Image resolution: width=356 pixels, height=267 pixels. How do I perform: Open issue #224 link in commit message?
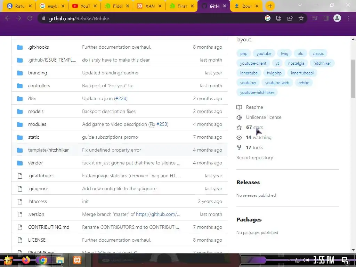[x=121, y=98]
